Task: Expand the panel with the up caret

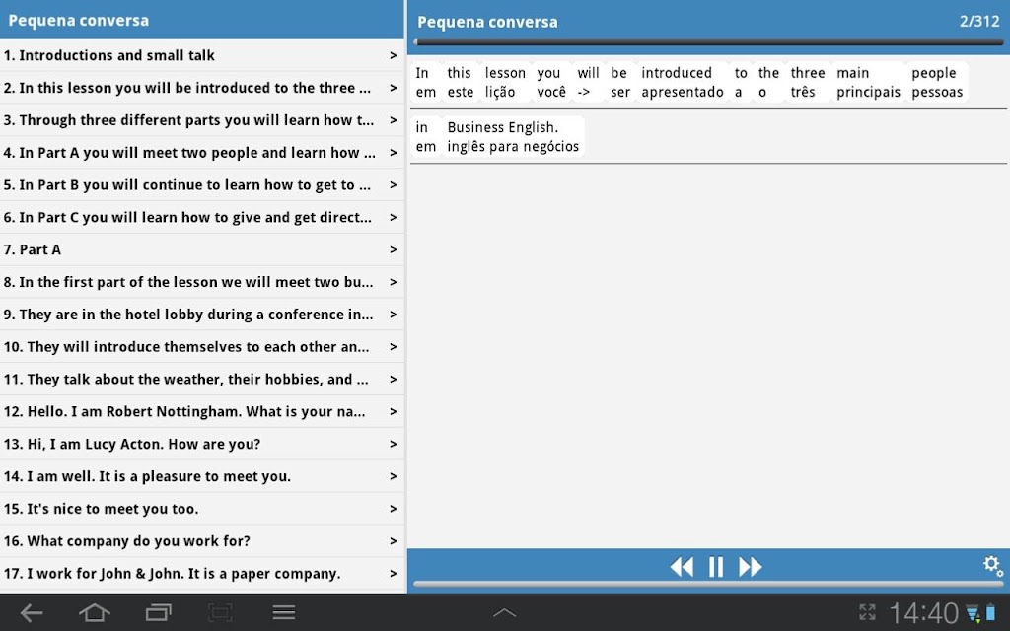Action: [x=504, y=613]
